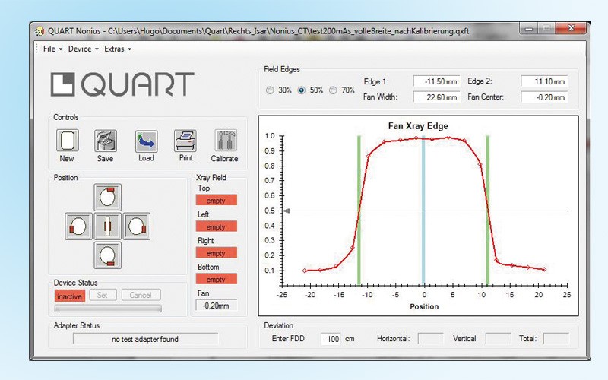Select the bottom position icon
608x380 pixels.
(107, 255)
